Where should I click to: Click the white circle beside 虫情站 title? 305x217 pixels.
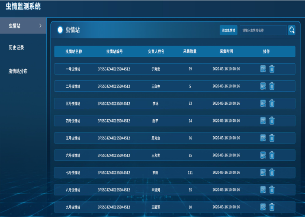(x=60, y=30)
